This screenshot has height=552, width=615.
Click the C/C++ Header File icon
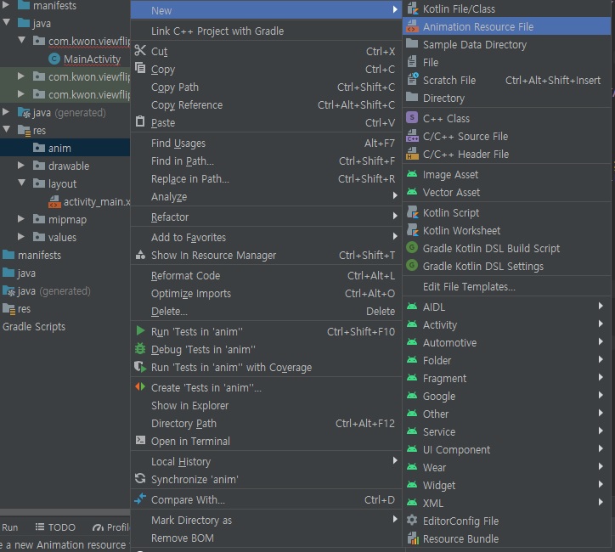pyautogui.click(x=412, y=154)
